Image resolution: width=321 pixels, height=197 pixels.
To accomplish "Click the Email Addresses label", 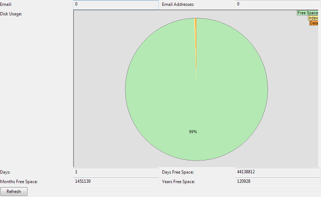I will click(x=178, y=4).
